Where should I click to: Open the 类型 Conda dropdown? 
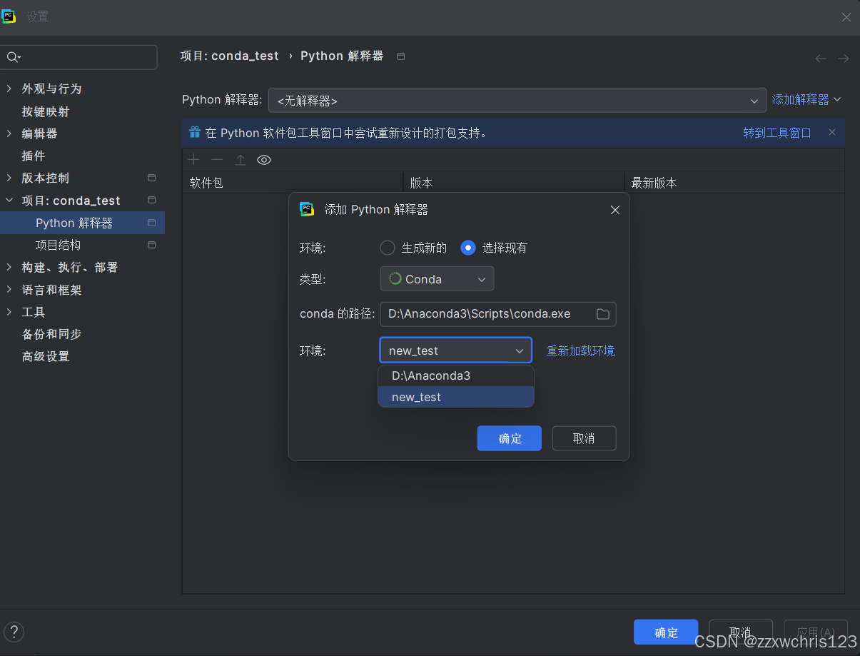437,279
